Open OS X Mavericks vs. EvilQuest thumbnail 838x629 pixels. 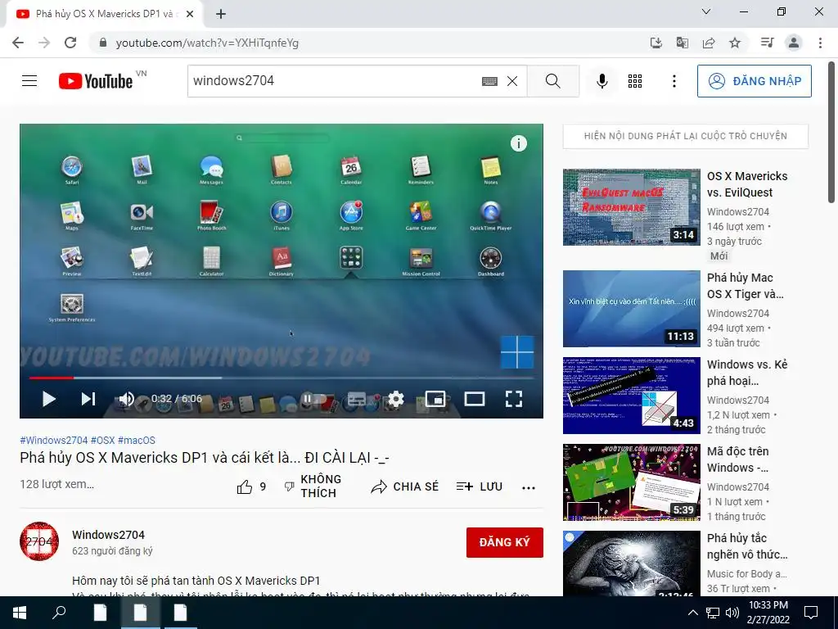(x=631, y=207)
